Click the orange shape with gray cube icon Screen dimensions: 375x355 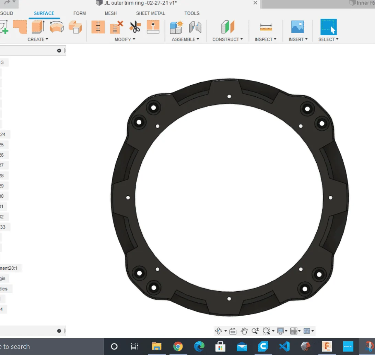click(75, 27)
